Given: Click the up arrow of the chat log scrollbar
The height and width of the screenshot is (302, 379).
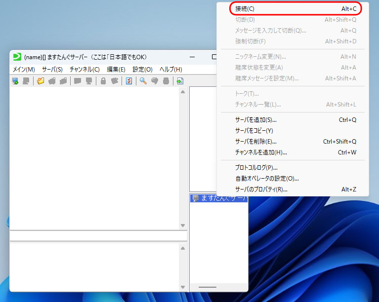Looking at the screenshot, I should pos(183,92).
